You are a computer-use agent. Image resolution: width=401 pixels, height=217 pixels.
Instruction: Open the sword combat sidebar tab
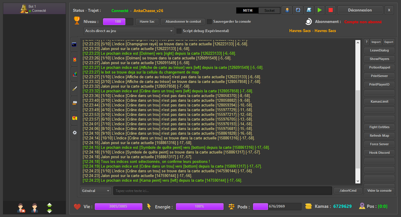coord(75,88)
